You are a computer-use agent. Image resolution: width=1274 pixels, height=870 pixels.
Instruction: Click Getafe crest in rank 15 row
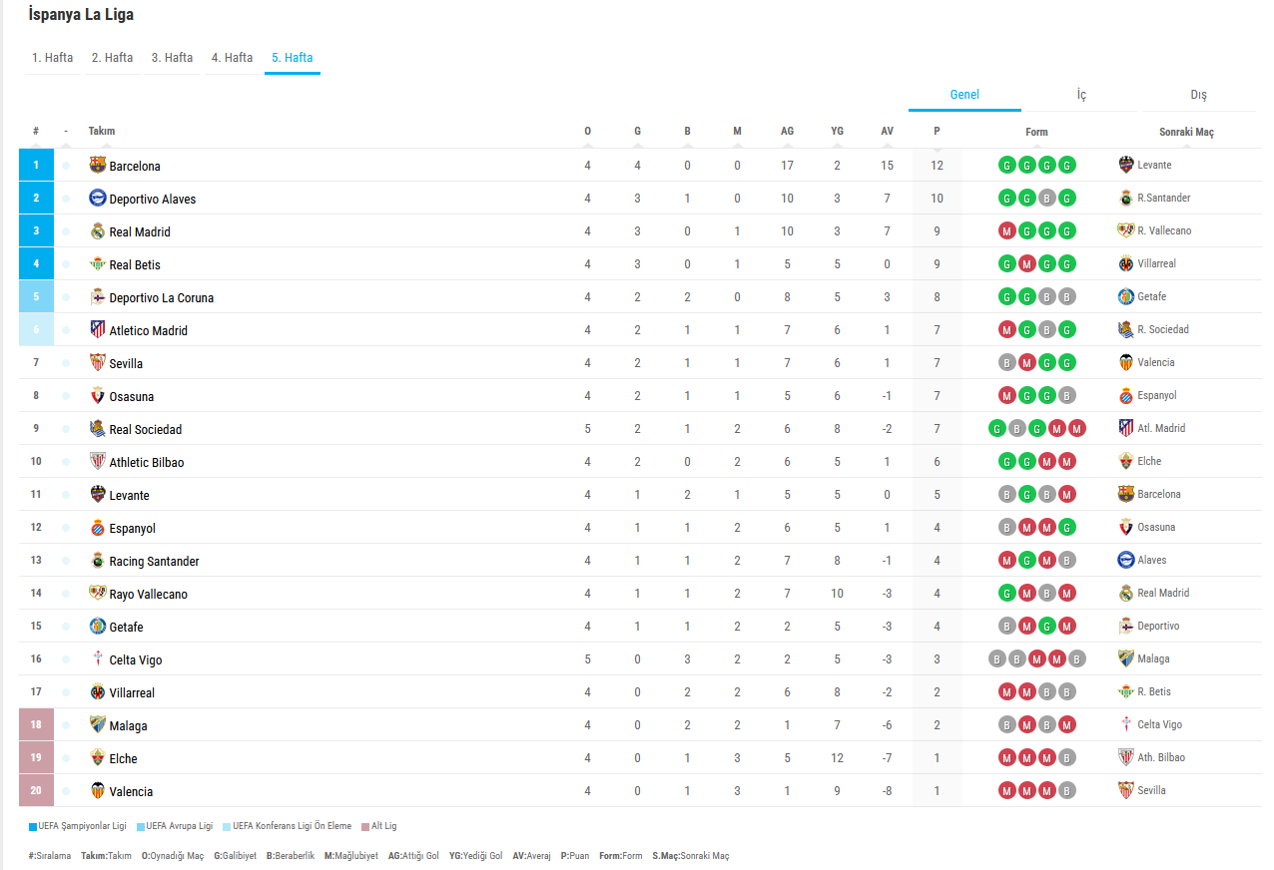(x=97, y=626)
